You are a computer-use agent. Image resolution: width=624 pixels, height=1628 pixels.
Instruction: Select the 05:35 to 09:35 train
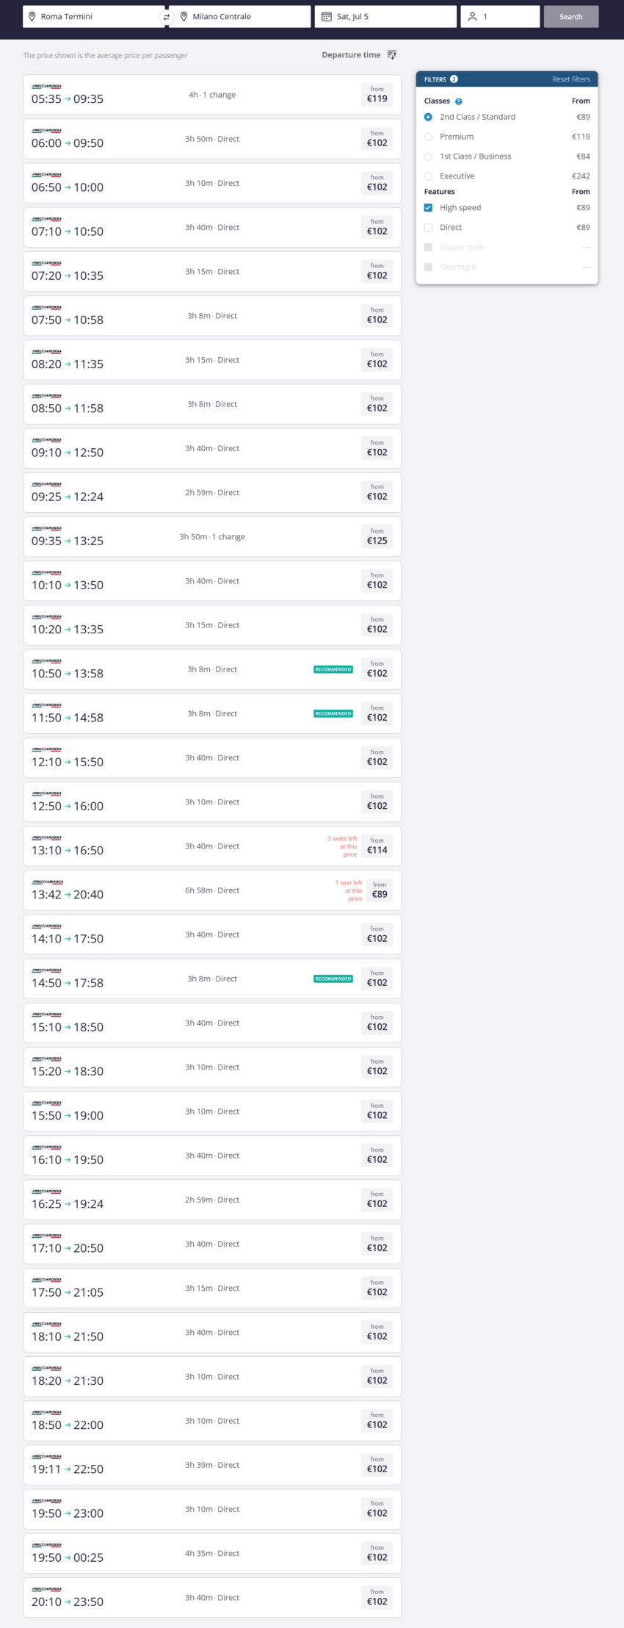click(x=212, y=95)
